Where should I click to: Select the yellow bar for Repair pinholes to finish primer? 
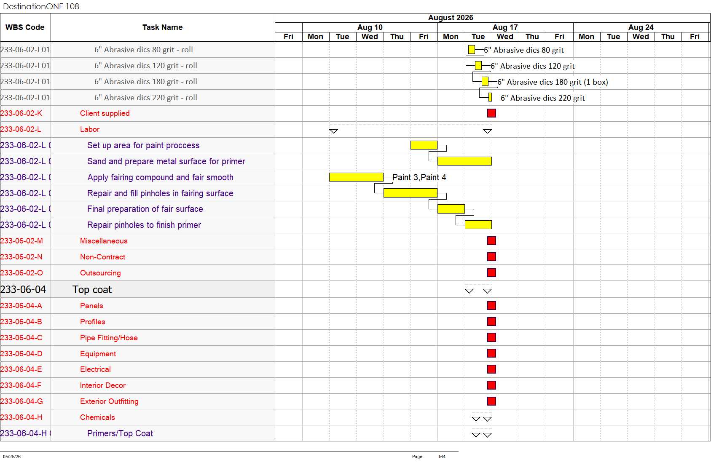[478, 224]
